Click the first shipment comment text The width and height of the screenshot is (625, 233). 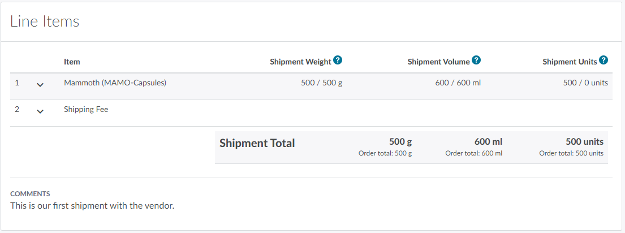pos(92,205)
